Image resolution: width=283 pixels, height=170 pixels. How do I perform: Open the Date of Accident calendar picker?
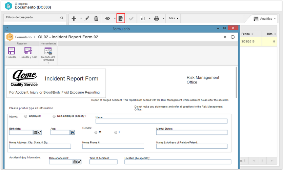[x=75, y=162]
